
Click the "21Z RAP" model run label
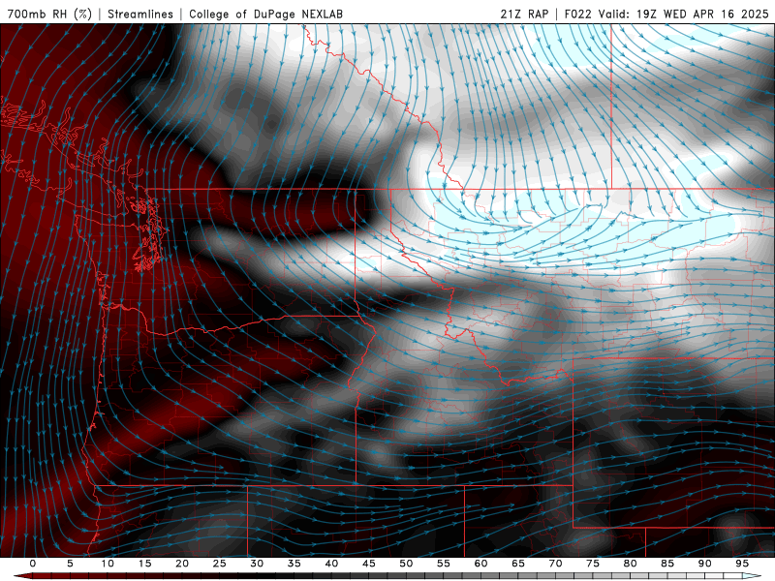(524, 14)
